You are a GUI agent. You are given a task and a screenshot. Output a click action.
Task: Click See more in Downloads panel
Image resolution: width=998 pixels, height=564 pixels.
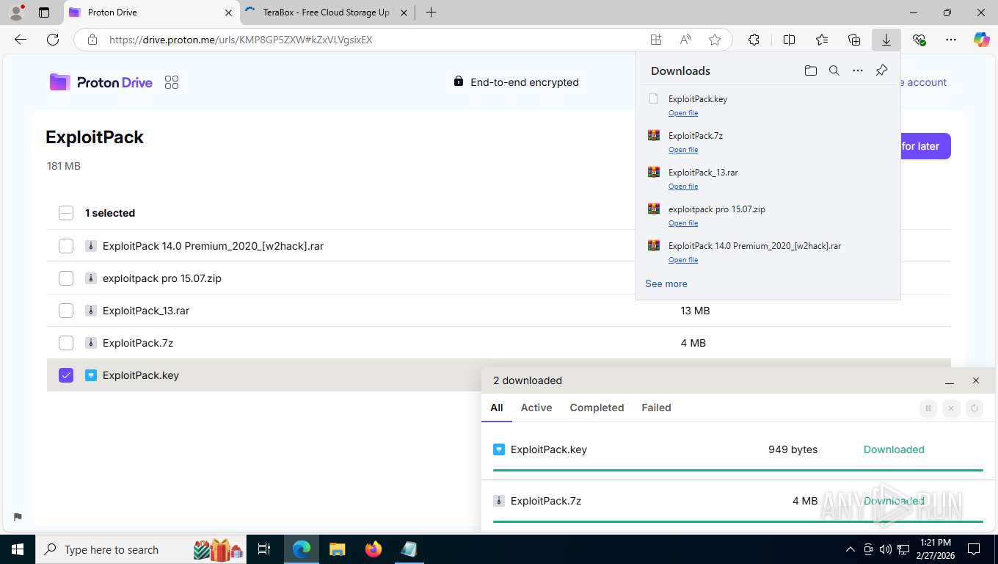(x=666, y=283)
